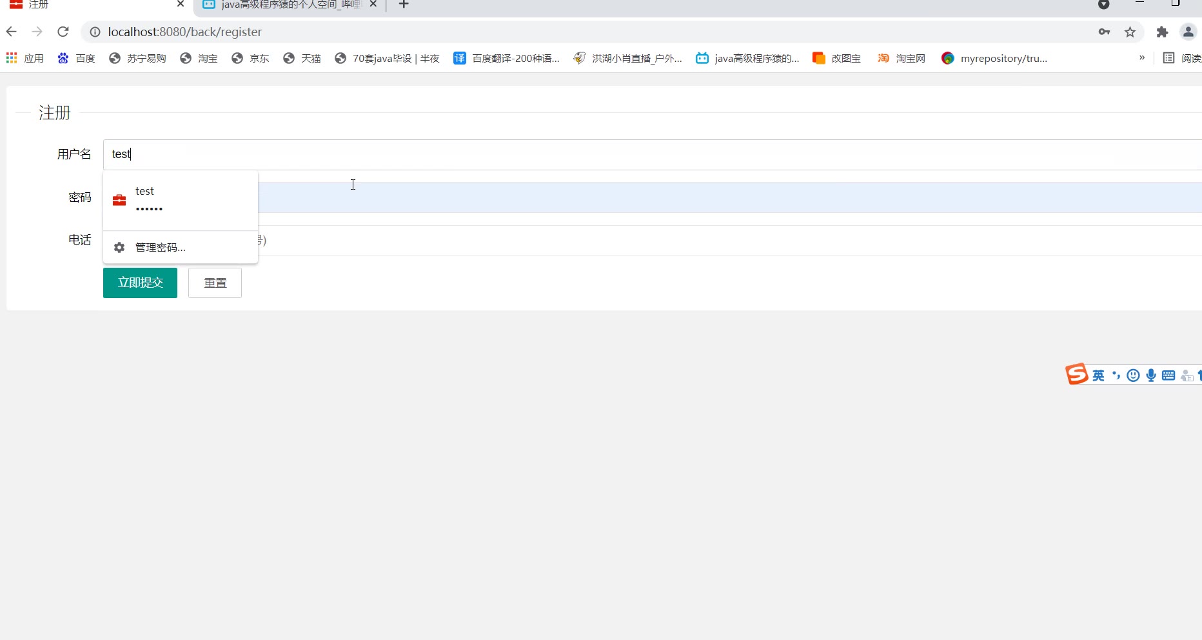Open a new browser tab
Screen dimensions: 1202x640
pos(404,5)
